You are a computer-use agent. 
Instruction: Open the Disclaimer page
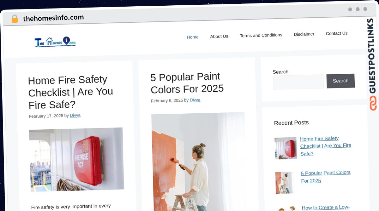coord(304,34)
